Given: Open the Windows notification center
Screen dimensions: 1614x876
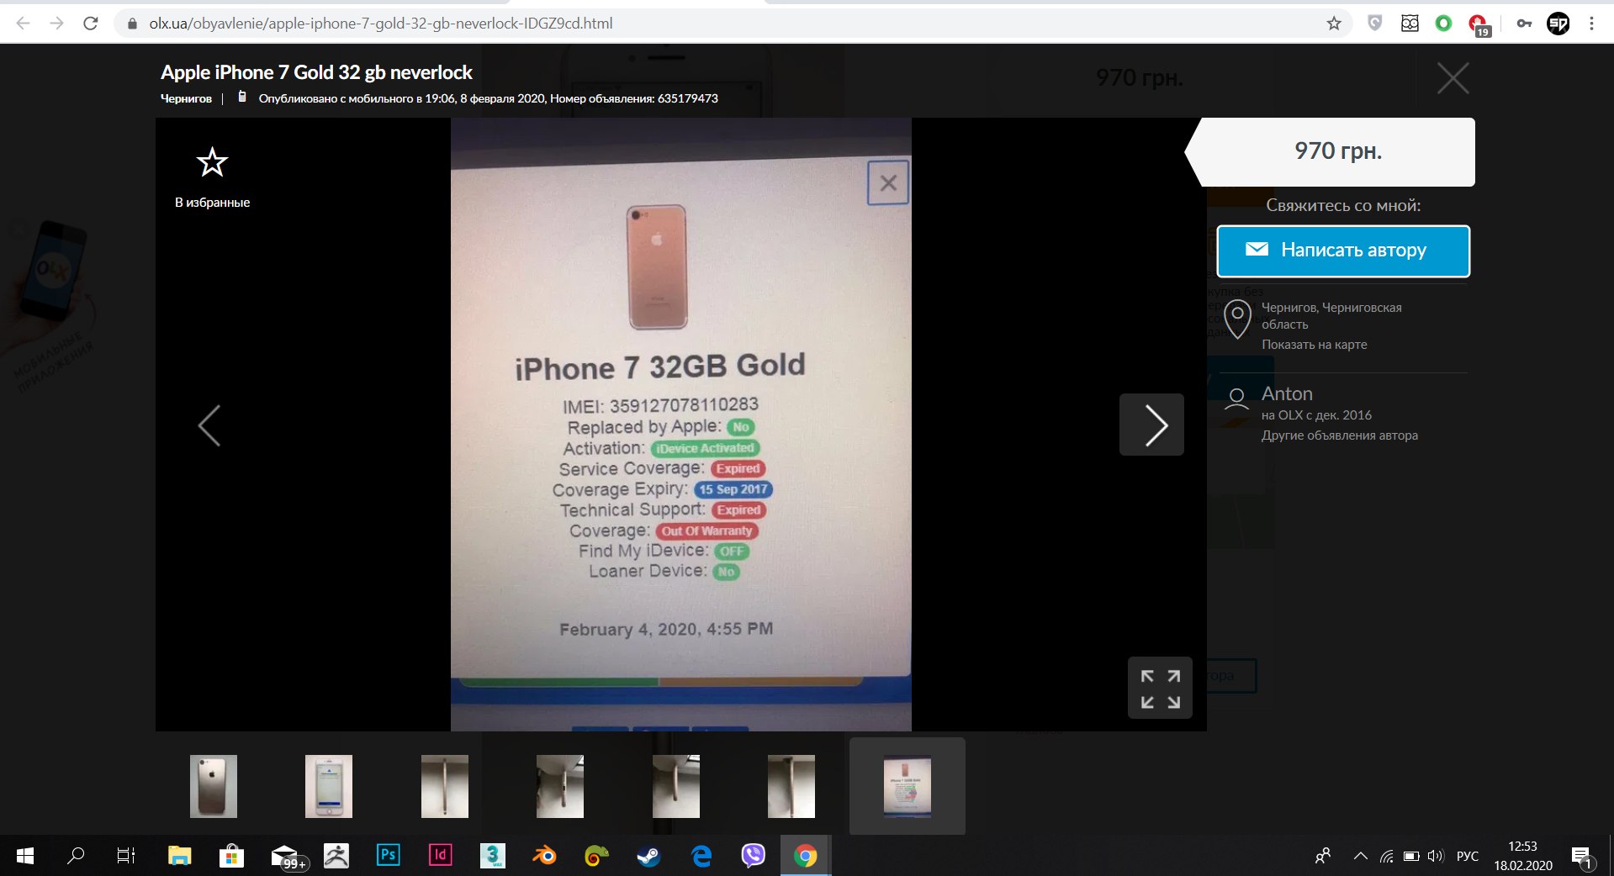Looking at the screenshot, I should click(1581, 857).
